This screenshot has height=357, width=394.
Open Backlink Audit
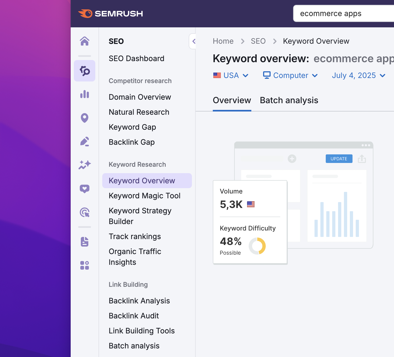[x=134, y=316]
